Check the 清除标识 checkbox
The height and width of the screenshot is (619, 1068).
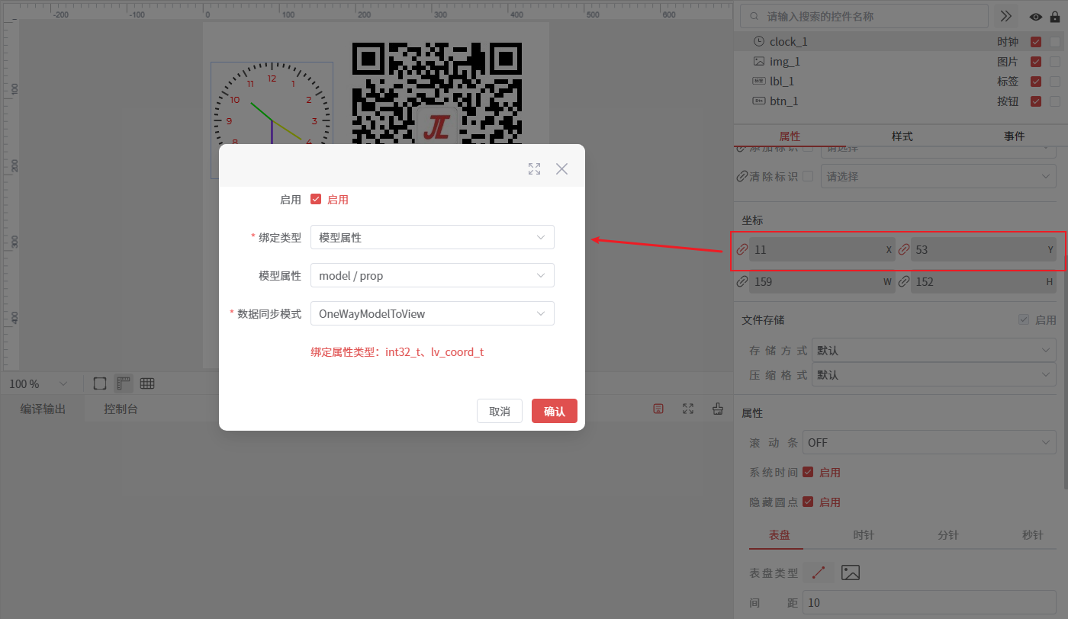click(808, 176)
